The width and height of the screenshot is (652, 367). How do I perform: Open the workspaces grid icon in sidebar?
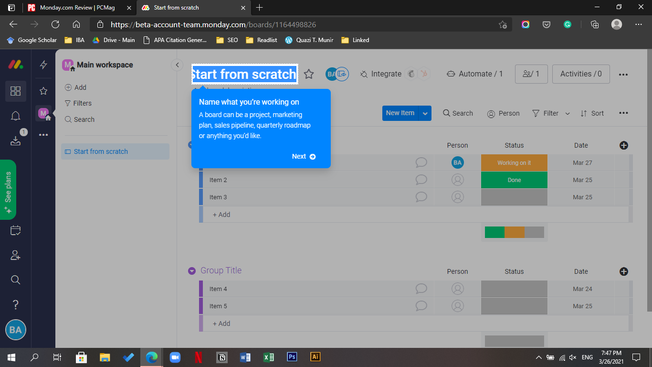pos(15,91)
